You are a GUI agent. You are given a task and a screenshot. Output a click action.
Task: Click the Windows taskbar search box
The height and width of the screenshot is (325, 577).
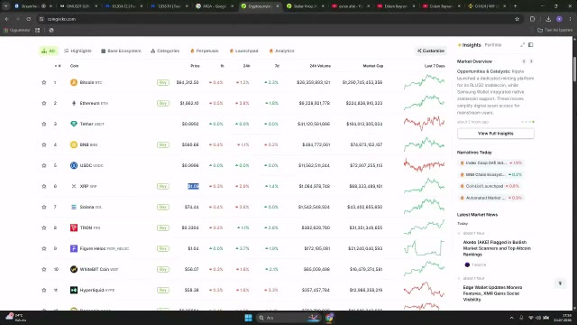[288, 318]
